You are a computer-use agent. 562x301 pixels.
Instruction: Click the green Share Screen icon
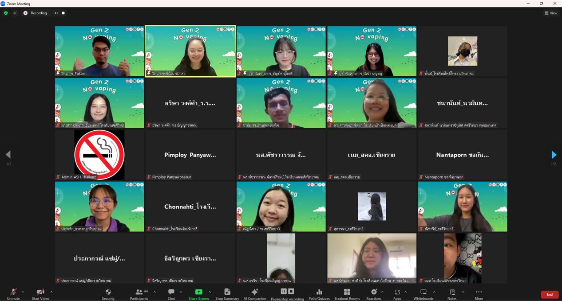click(x=198, y=292)
